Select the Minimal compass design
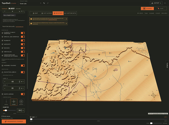 6,102
